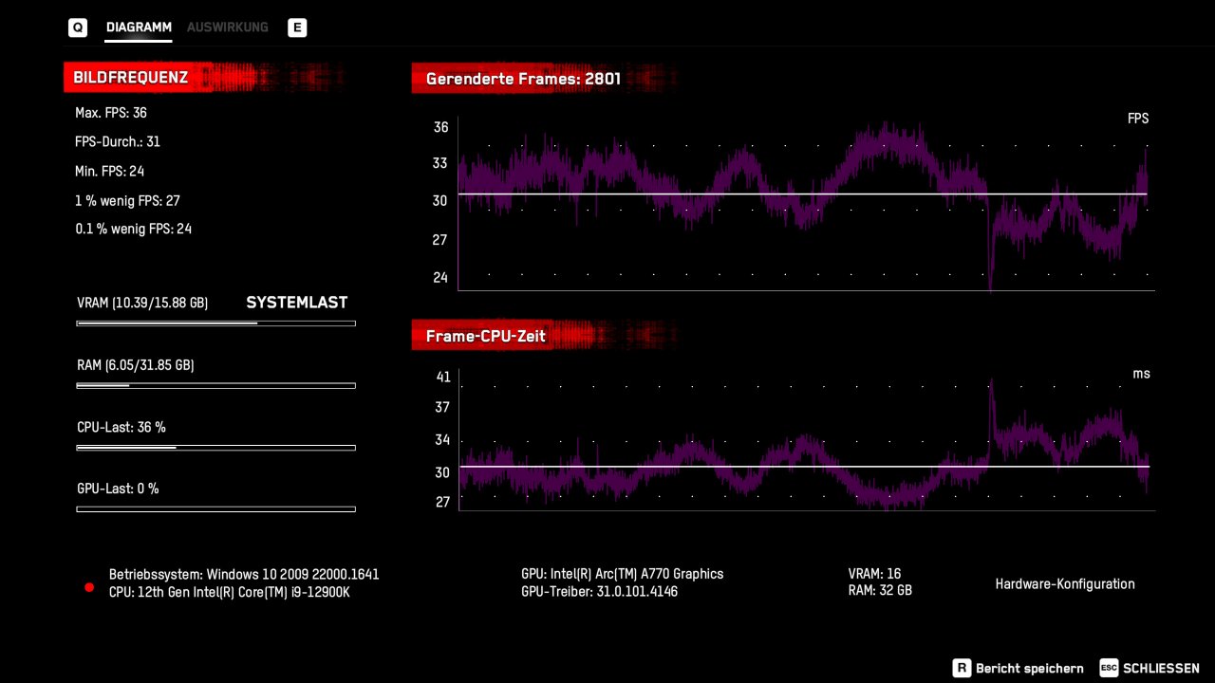Click the Q key icon beside DIAGRAMM
Viewport: 1215px width, 683px height.
(x=78, y=28)
